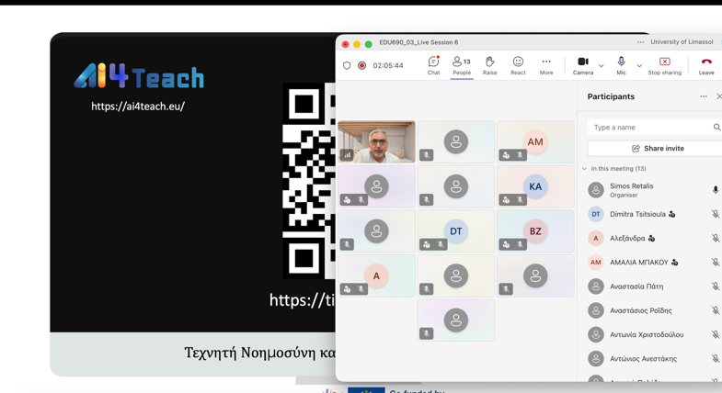Click the red recording indicator
The image size is (722, 393).
pos(362,66)
